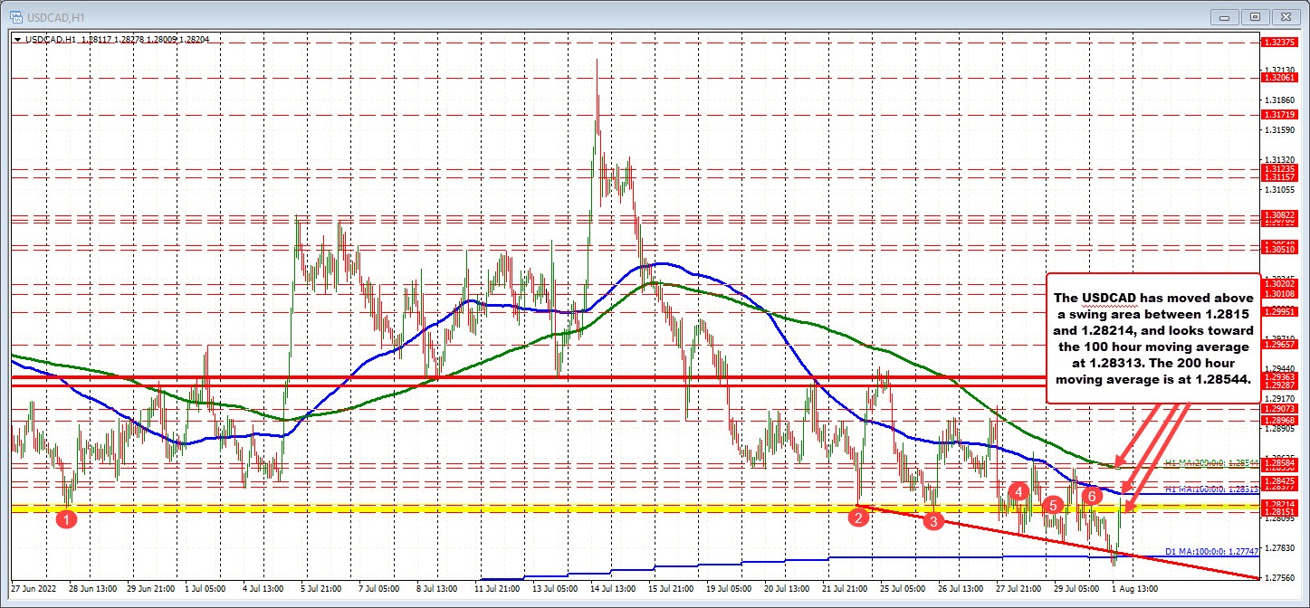The height and width of the screenshot is (608, 1310).
Task: Select the circled number 1 marker
Action: pos(67,518)
